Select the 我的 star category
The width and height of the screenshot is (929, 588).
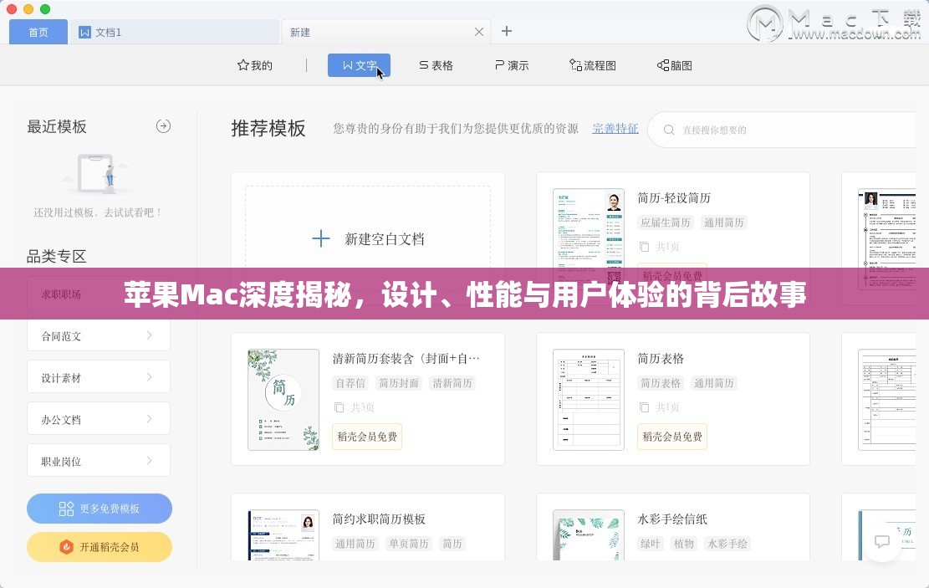pyautogui.click(x=255, y=65)
